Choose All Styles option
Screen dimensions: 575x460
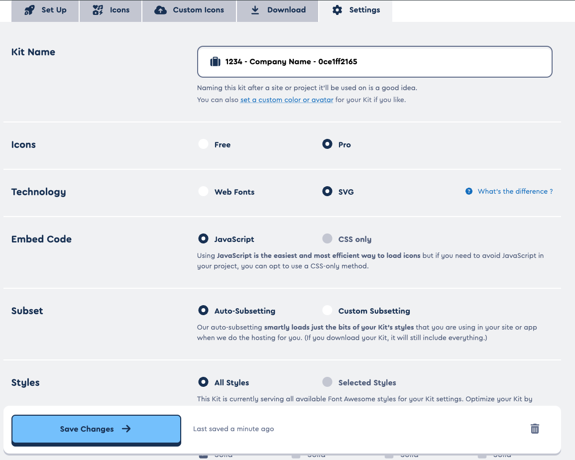tap(203, 382)
